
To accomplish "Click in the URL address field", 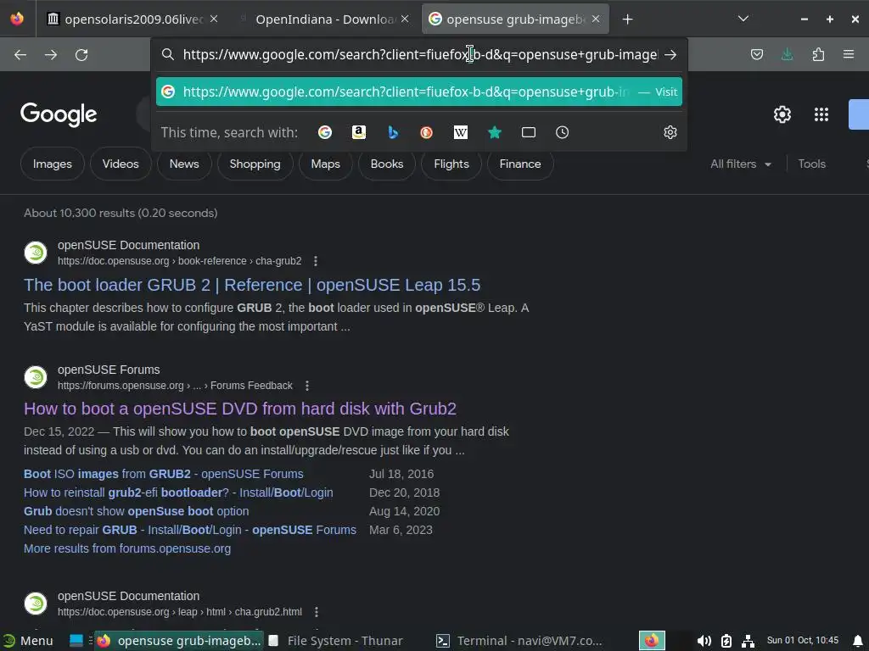I will pyautogui.click(x=419, y=55).
